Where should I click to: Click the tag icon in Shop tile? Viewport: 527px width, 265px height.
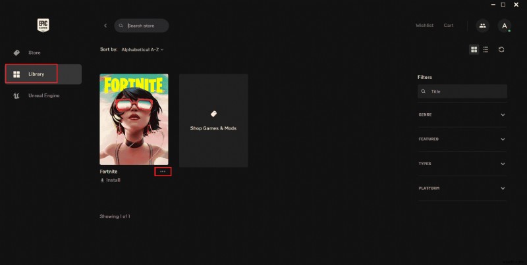[x=213, y=114]
